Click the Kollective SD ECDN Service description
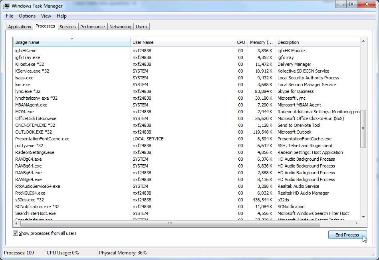 [x=304, y=71]
